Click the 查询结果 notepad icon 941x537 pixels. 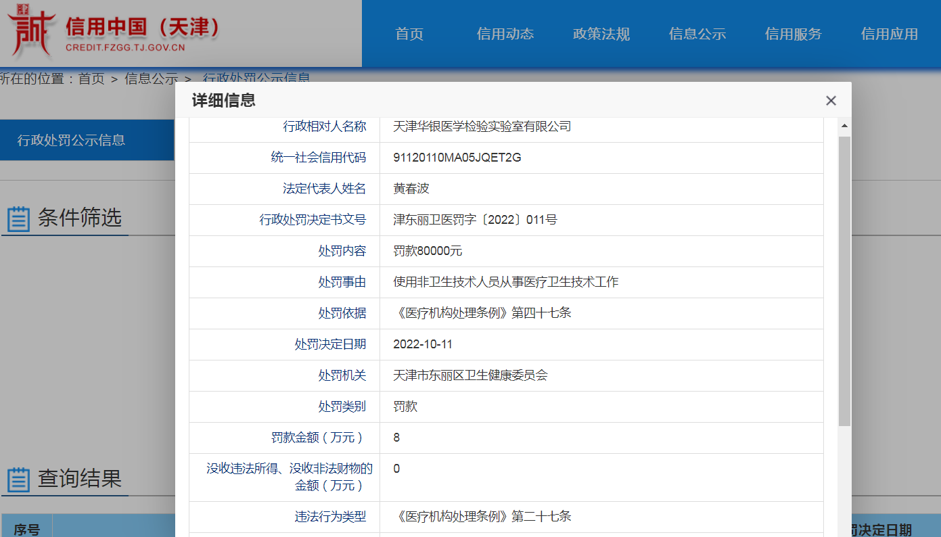point(18,480)
